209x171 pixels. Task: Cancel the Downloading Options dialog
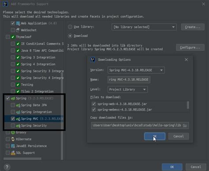179,136
